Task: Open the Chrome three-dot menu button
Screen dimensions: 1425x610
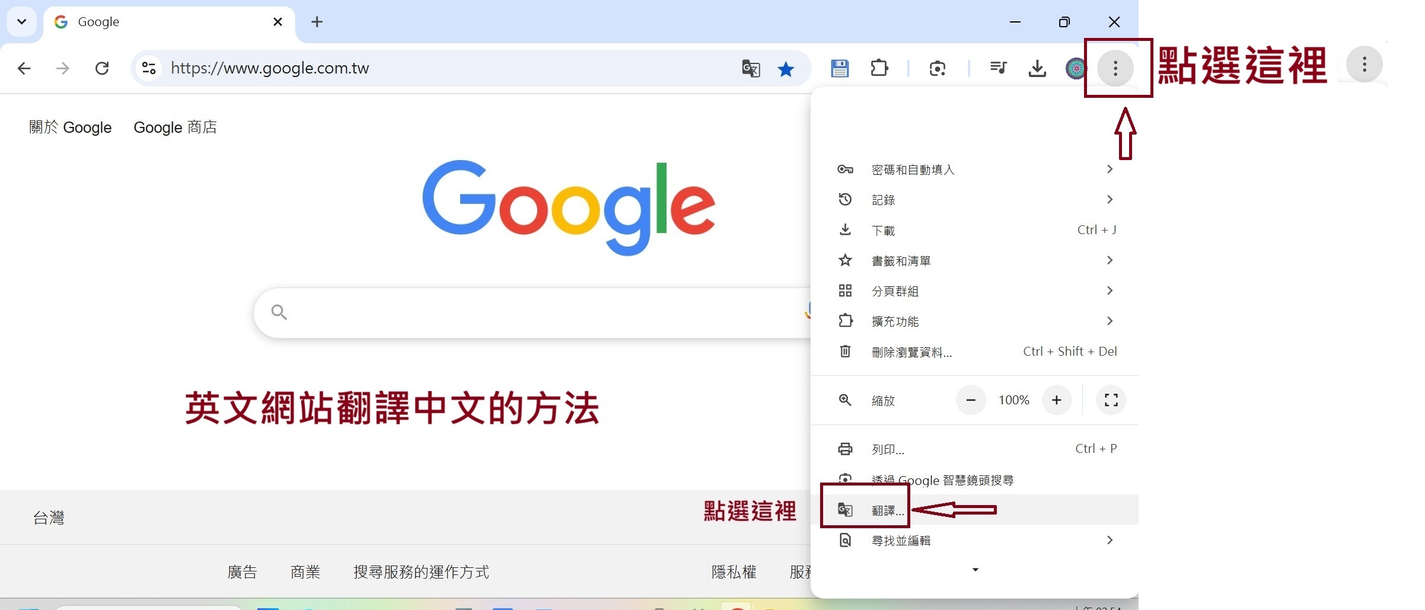Action: [1115, 68]
